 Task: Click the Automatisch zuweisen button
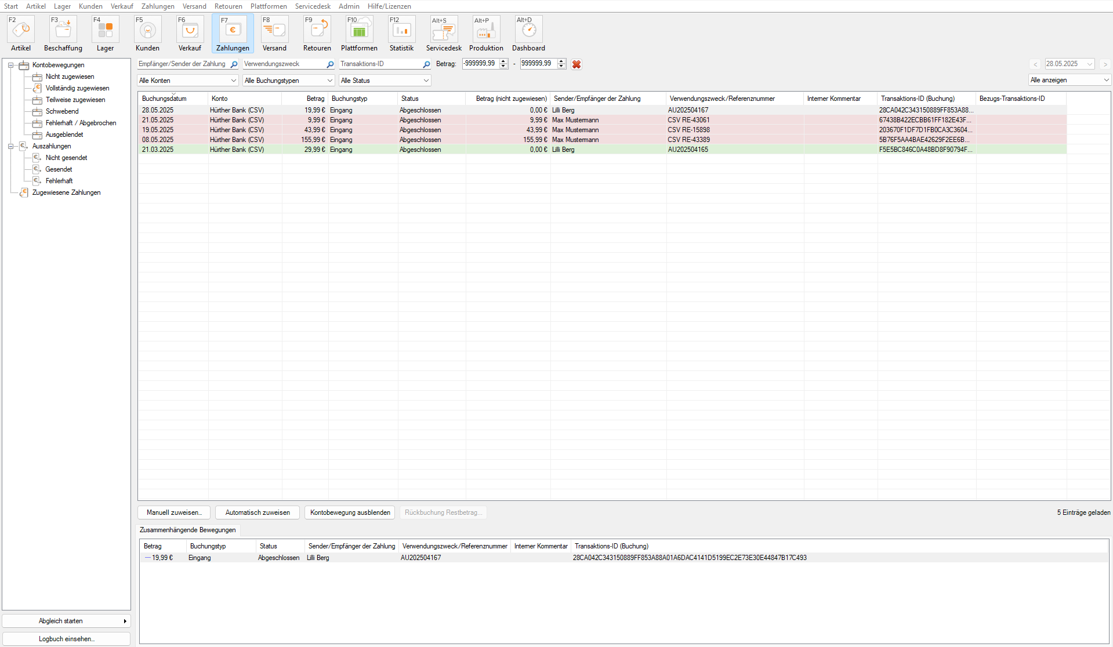pos(258,512)
